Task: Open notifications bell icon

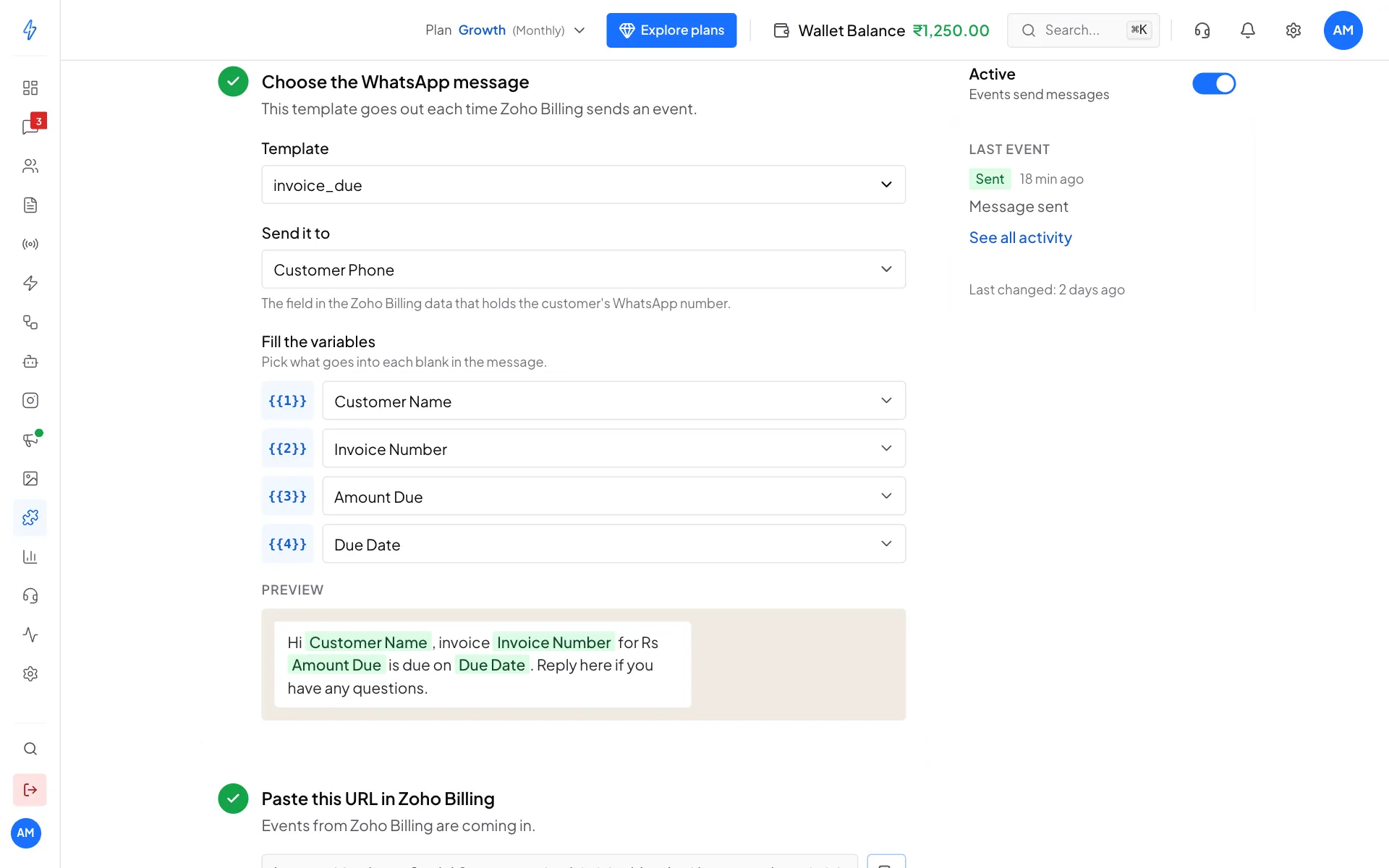Action: pos(1247,30)
